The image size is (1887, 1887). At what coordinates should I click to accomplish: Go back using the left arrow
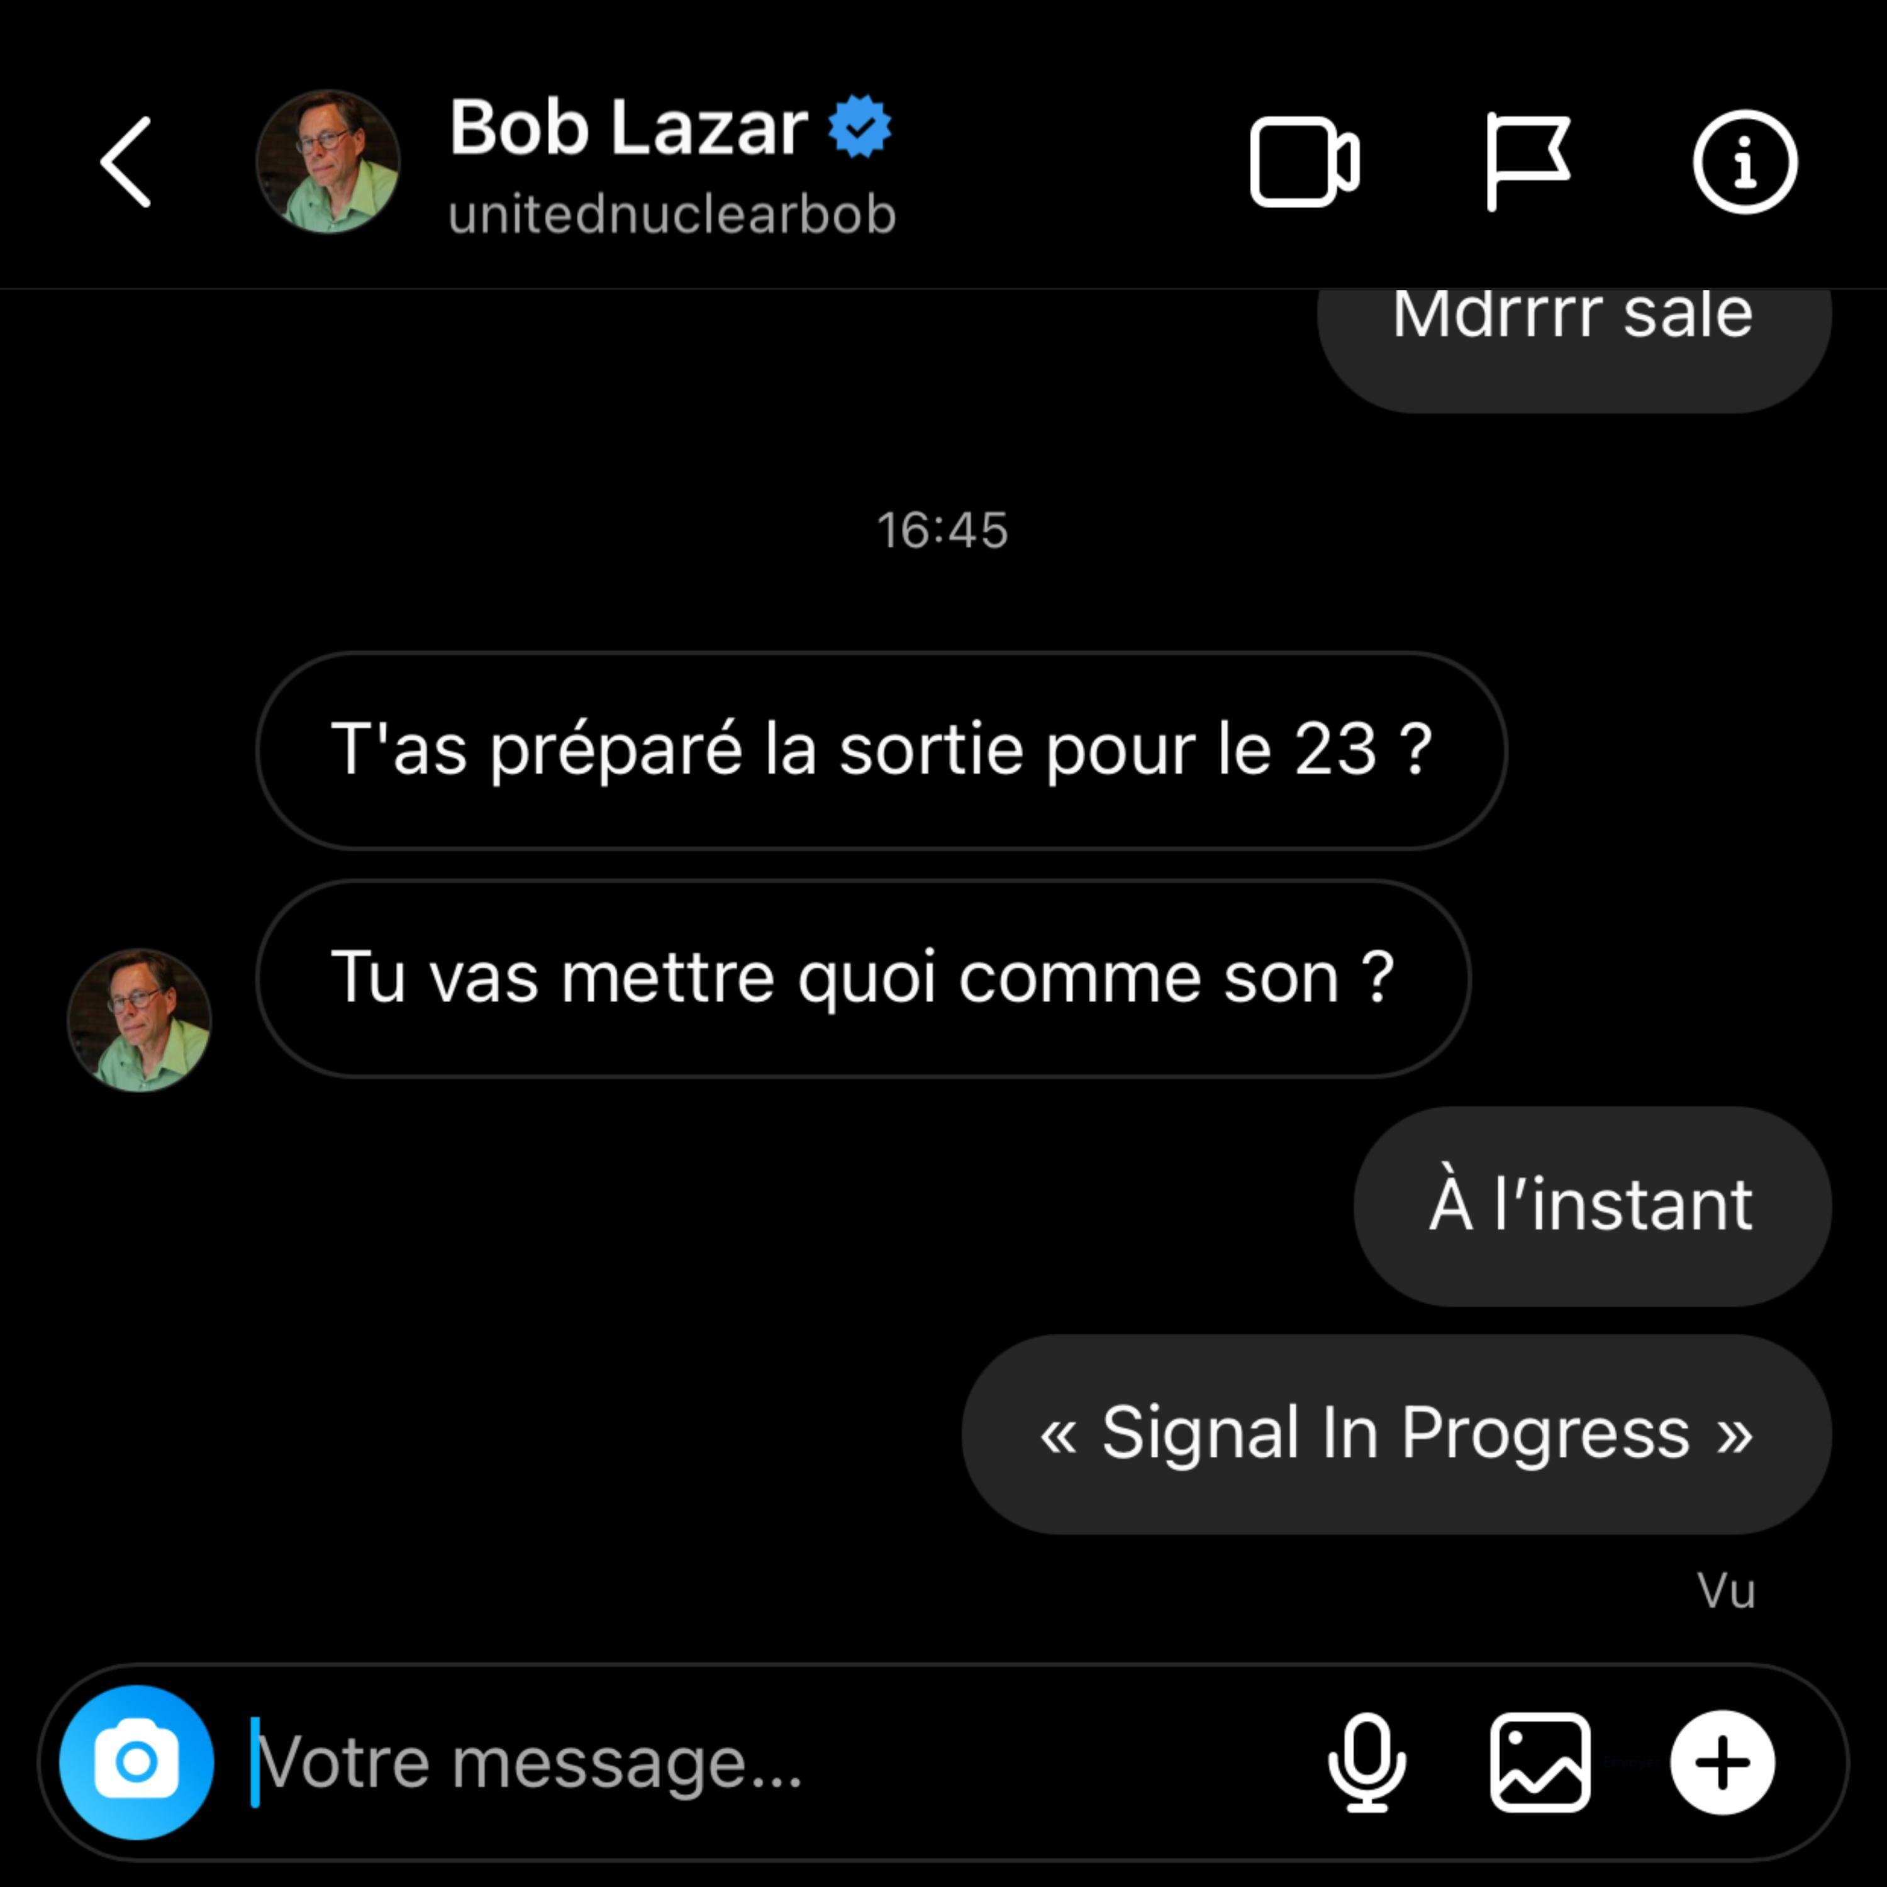pos(126,162)
